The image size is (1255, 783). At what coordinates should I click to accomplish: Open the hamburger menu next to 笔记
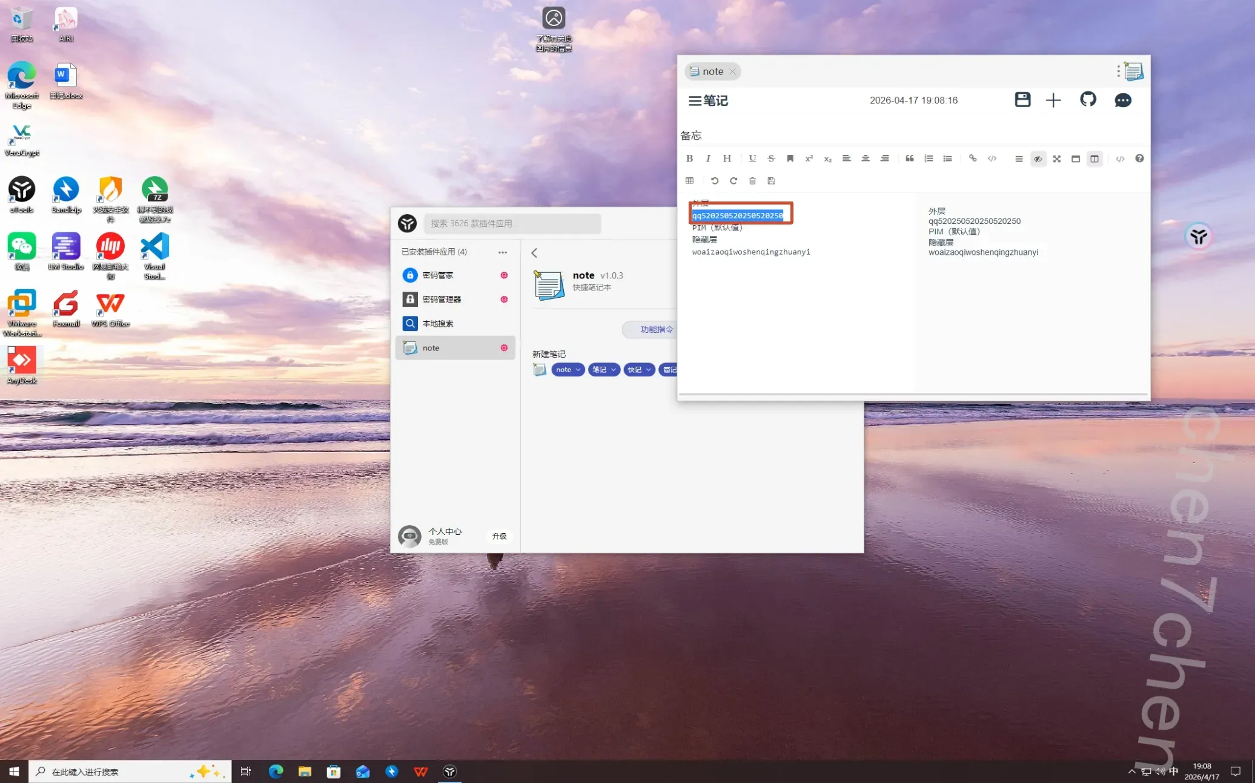[695, 101]
